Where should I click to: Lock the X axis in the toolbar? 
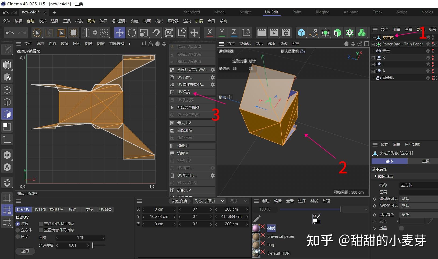(x=210, y=33)
